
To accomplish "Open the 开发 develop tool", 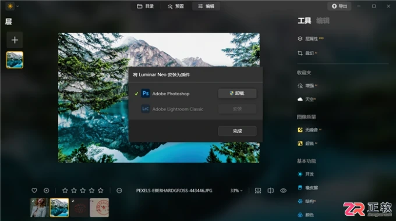I will pos(306,174).
